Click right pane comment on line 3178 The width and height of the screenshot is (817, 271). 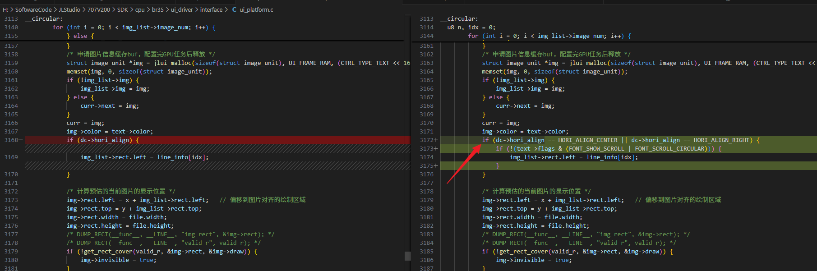pyautogui.click(x=536, y=191)
